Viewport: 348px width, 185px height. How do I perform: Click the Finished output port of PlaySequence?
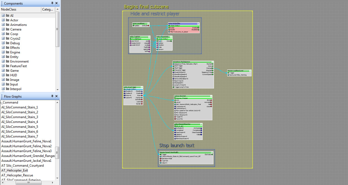click(212, 68)
